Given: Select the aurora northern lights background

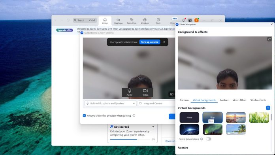Looking at the screenshot, I should 213,129.
